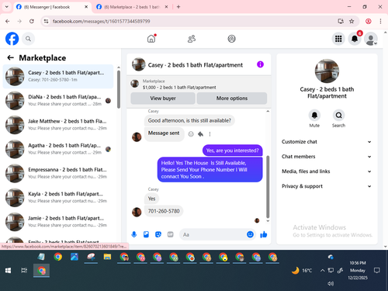Open the $1,000 Marketplace listing link
This screenshot has width=388, height=291.
(x=179, y=88)
